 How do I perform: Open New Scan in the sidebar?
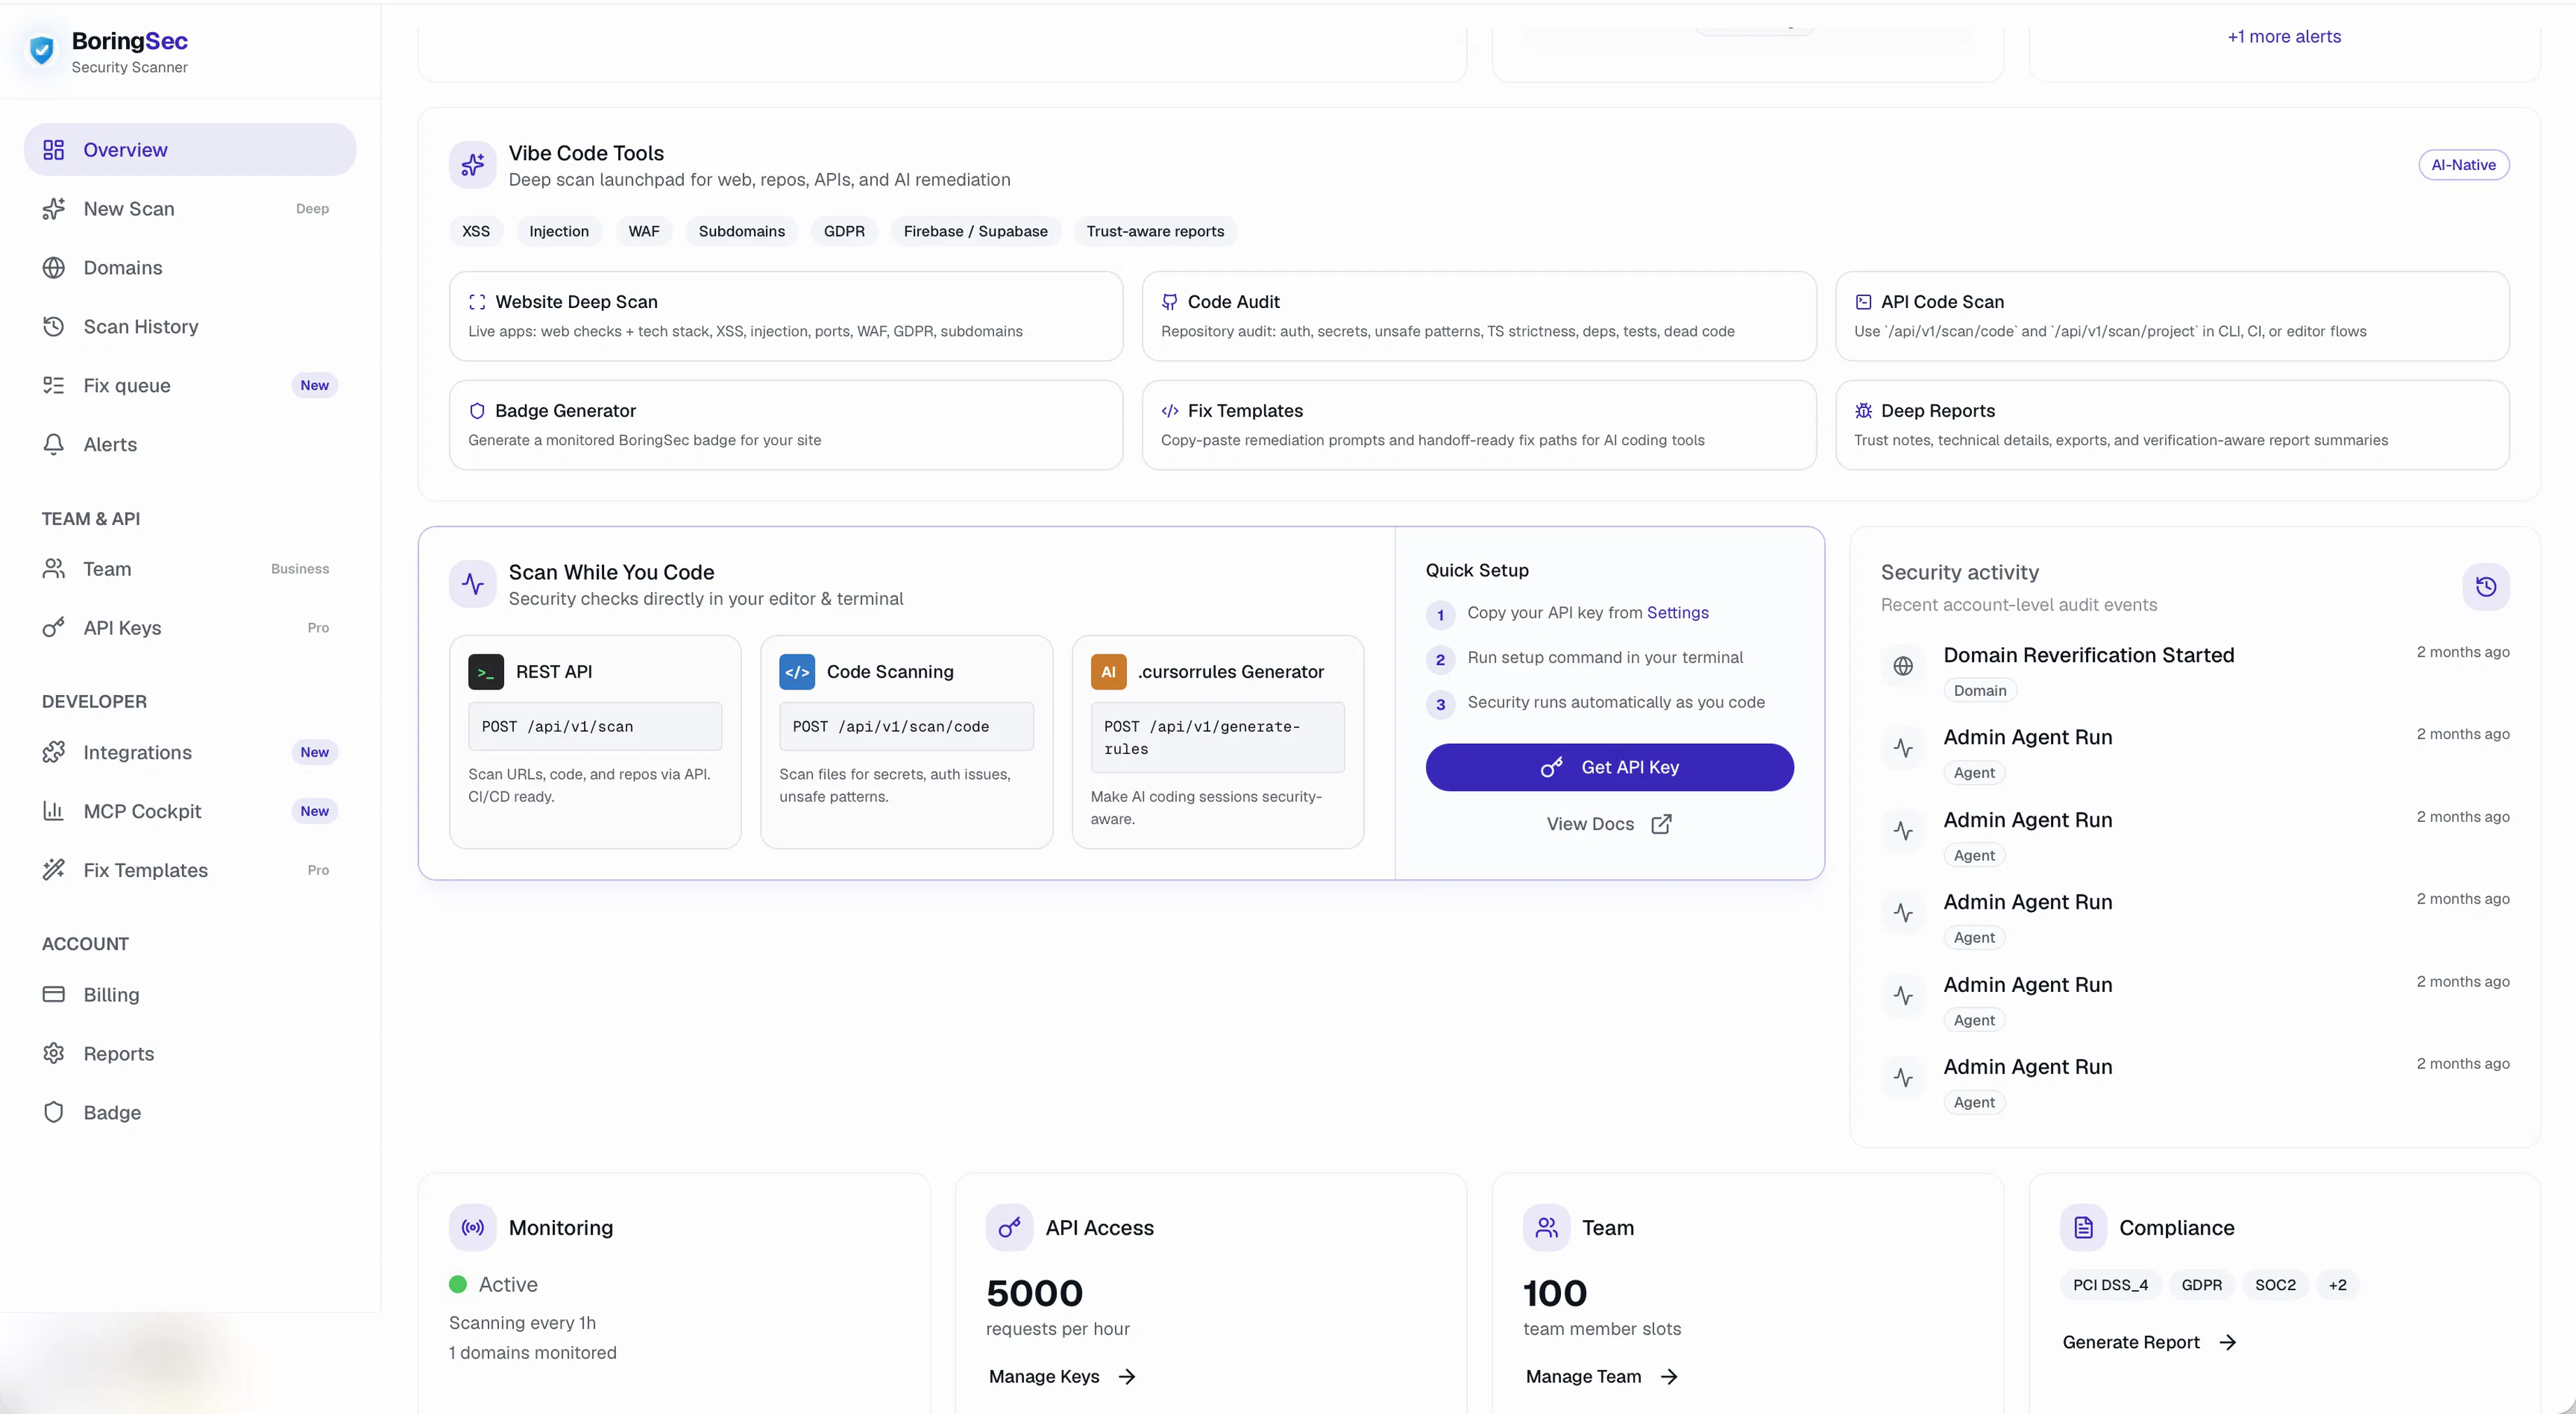(190, 209)
